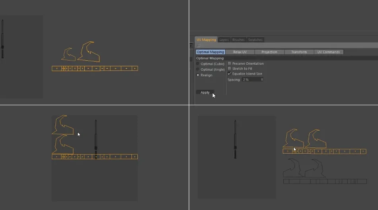
Task: Switch to the UV Mapping tab
Action: pyautogui.click(x=206, y=40)
